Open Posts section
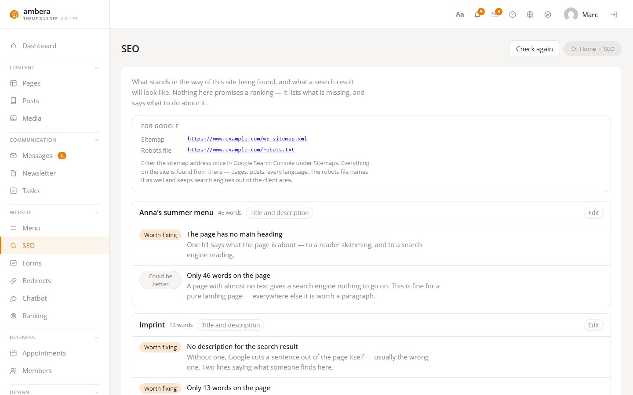This screenshot has width=633, height=395. [x=55, y=101]
